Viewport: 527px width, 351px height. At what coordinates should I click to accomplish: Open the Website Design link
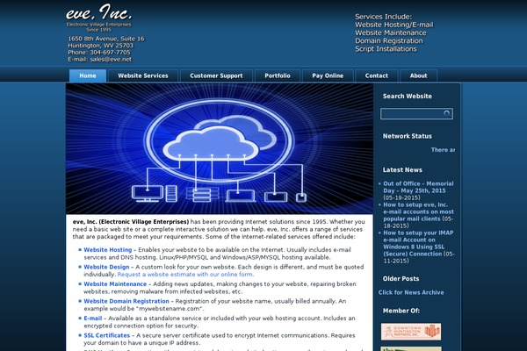pos(106,267)
